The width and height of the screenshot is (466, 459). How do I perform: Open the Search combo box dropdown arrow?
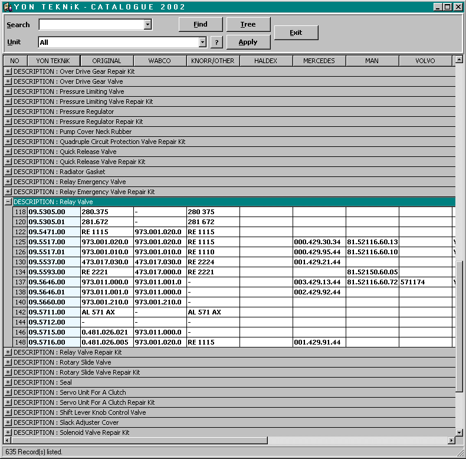pos(147,24)
